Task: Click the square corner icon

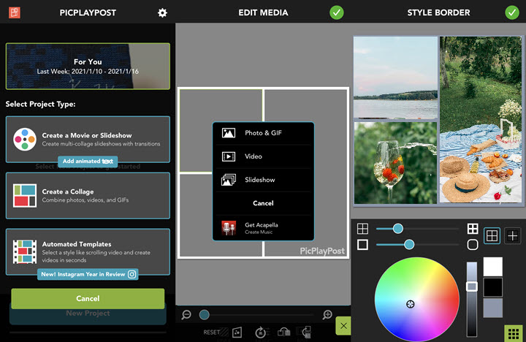Action: pos(362,244)
